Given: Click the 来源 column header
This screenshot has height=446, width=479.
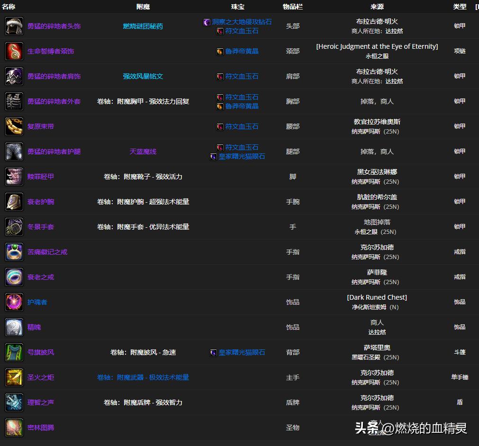Looking at the screenshot, I should 377,7.
